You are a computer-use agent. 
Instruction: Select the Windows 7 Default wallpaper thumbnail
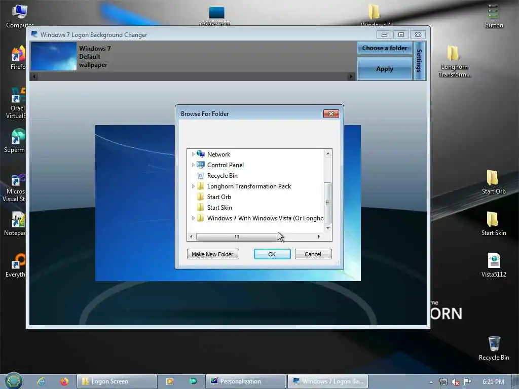[x=54, y=56]
